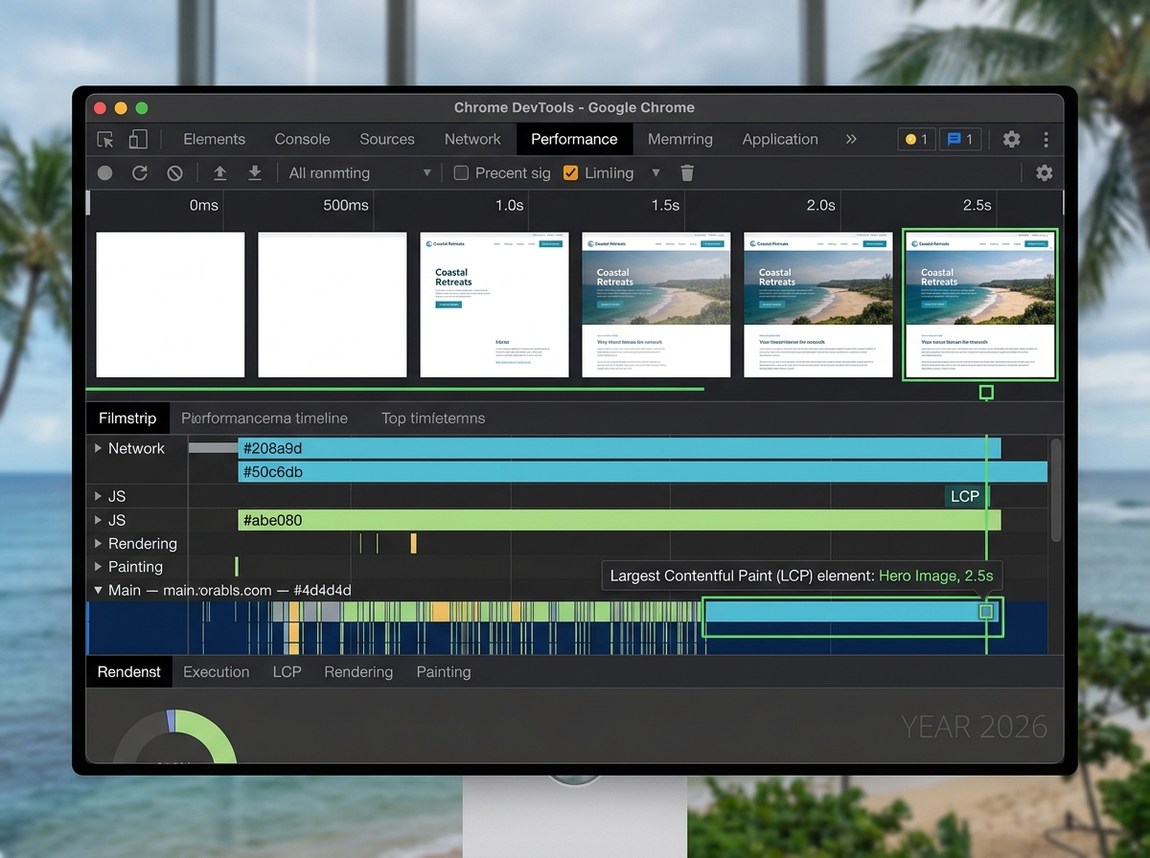Click the #abe080 JS bar
Image resolution: width=1150 pixels, height=858 pixels.
tap(619, 520)
